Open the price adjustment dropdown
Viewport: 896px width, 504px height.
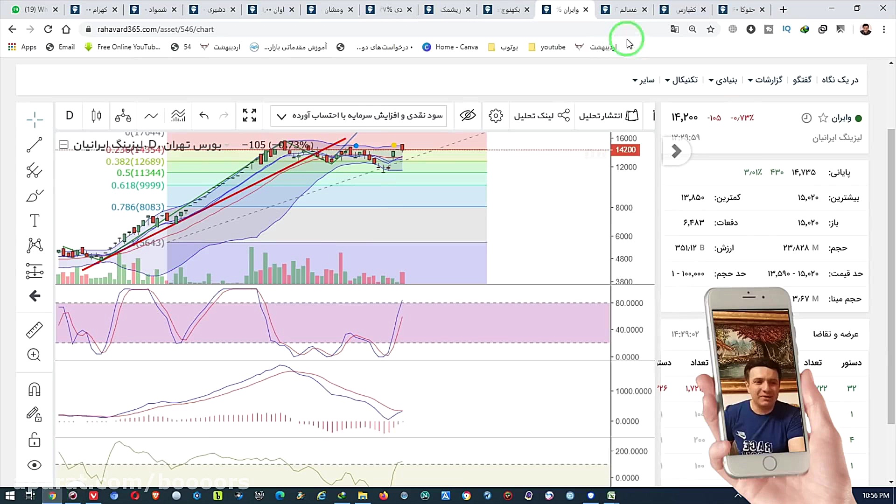pos(358,115)
